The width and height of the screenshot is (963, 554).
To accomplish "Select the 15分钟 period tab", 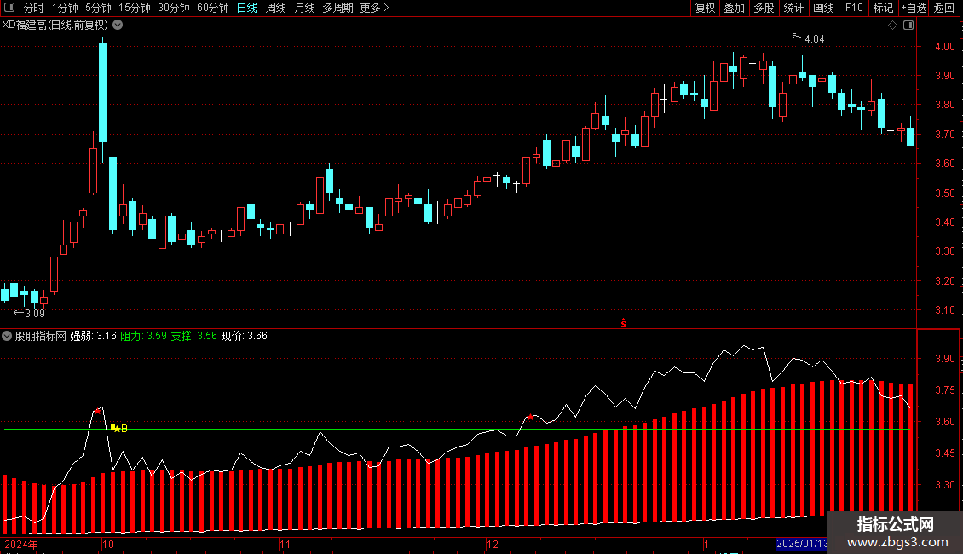I will pyautogui.click(x=134, y=8).
